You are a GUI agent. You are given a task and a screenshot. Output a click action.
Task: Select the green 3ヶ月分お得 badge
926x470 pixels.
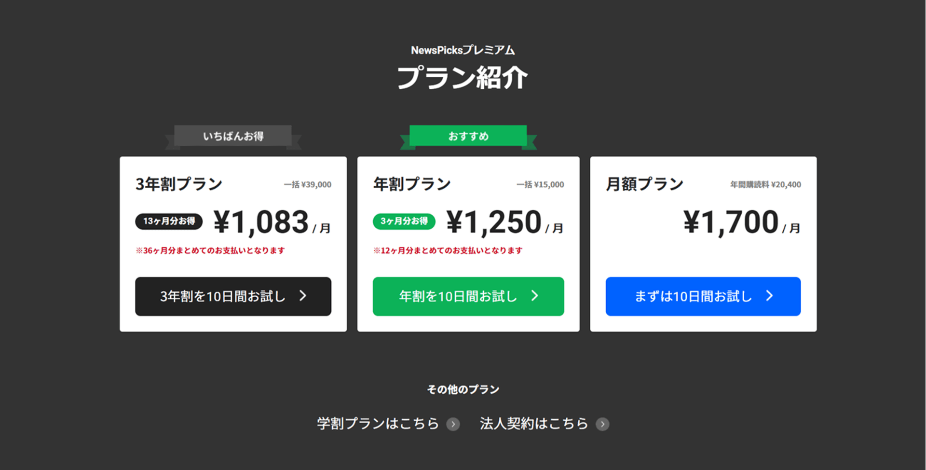pyautogui.click(x=404, y=221)
